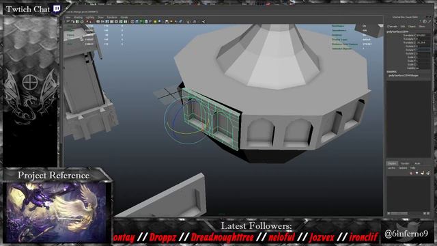The height and width of the screenshot is (246, 437).
Task: Switch viewport to Wireframe display icon
Action: tap(132, 22)
